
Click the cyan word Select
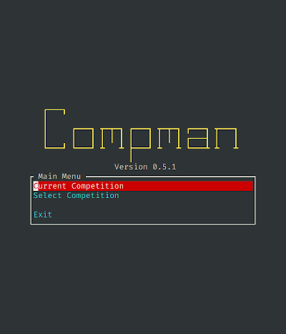[x=47, y=195]
